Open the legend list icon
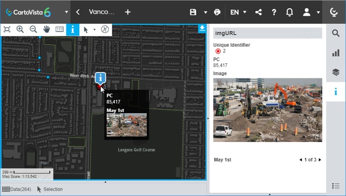 335,186
